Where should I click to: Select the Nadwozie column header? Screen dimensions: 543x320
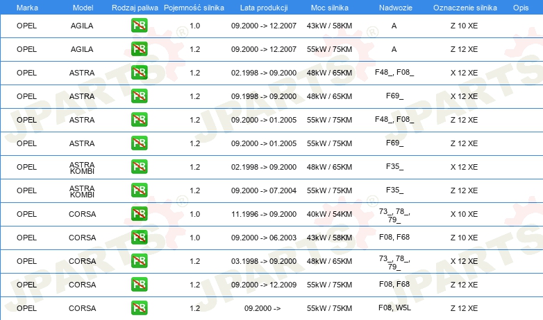pos(396,8)
